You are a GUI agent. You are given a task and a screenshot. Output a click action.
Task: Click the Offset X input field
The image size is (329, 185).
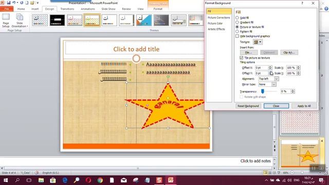(x=262, y=68)
